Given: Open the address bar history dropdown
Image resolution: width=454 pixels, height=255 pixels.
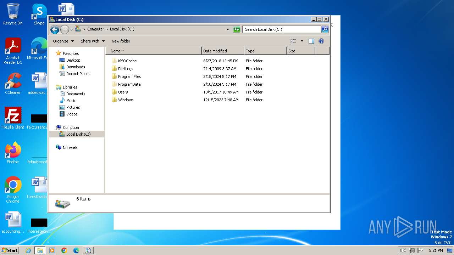Looking at the screenshot, I should click(x=228, y=29).
